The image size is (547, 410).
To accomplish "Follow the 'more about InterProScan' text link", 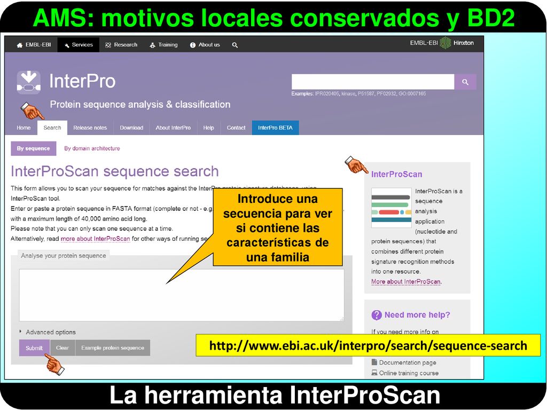I will click(95, 239).
